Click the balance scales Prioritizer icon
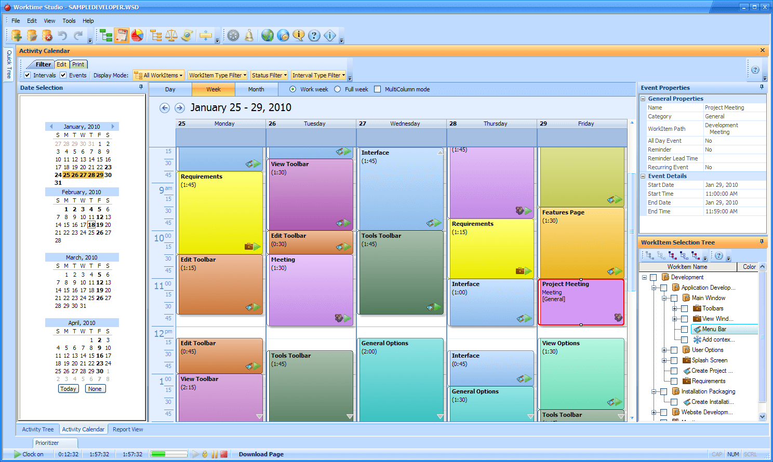The image size is (773, 462). click(171, 35)
